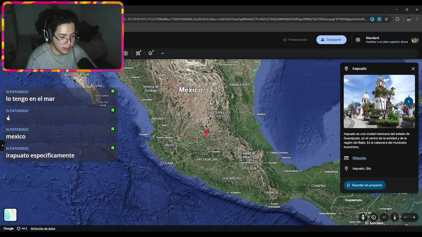422x237 pixels.
Task: Zoom out with the minus button
Action: [x=405, y=217]
